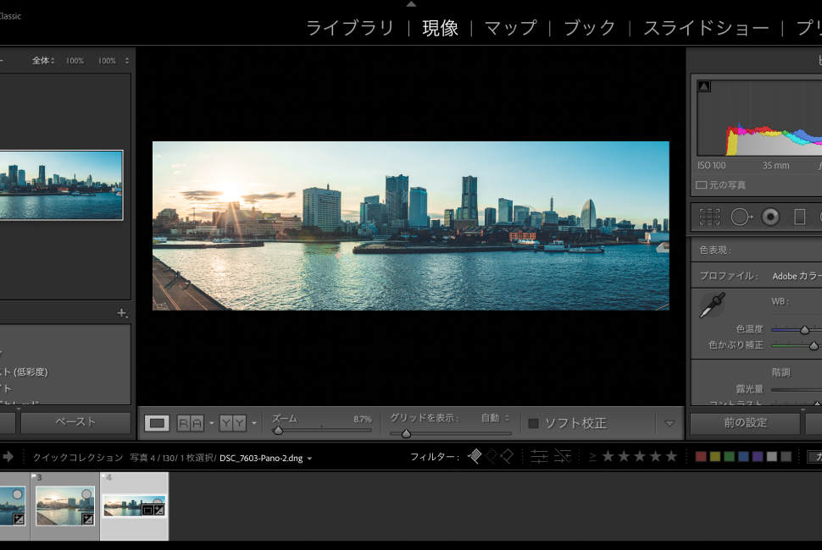
Task: Toggle the purple color label filter
Action: click(758, 456)
